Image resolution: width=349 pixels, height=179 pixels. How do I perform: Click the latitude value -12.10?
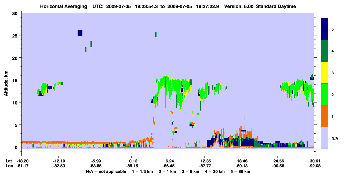(x=59, y=161)
